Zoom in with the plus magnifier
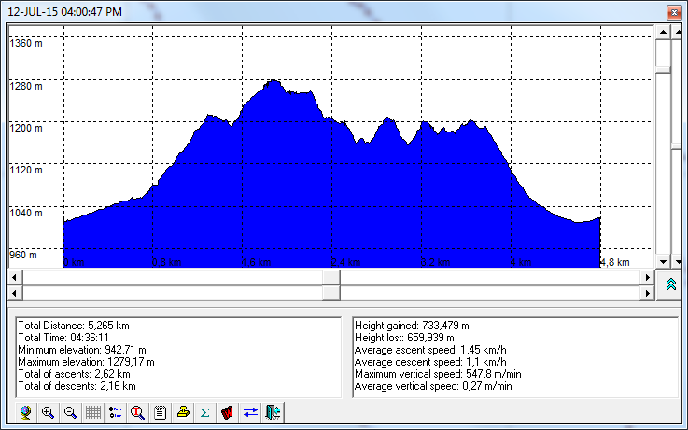688x430 pixels. 49,412
